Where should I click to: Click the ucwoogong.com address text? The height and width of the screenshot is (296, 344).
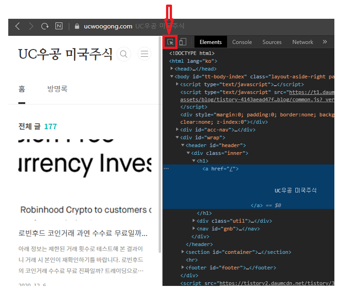pos(108,26)
